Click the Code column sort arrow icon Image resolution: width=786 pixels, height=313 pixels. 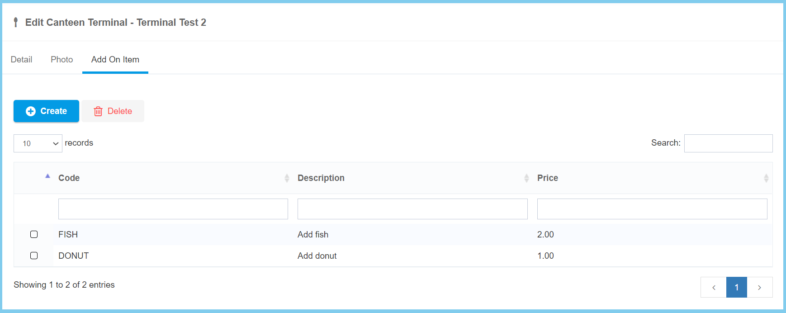click(287, 178)
